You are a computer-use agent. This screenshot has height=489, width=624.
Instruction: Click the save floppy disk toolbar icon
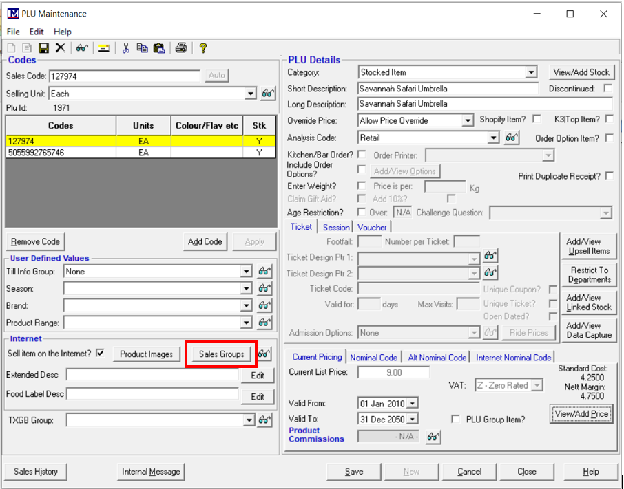click(43, 47)
